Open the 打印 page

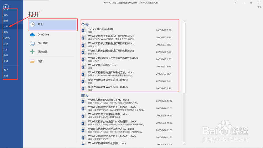coord(6,44)
